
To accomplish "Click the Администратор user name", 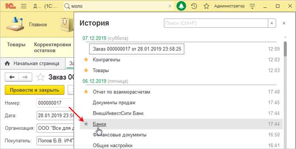I will pyautogui.click(x=229, y=6).
